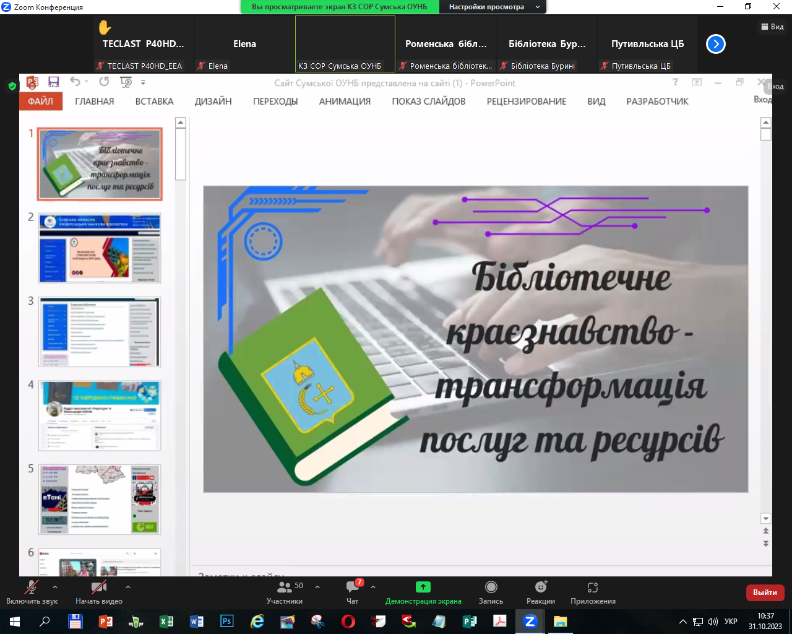Expand audio options arrow next to microphone
Image resolution: width=792 pixels, height=634 pixels.
pyautogui.click(x=55, y=587)
